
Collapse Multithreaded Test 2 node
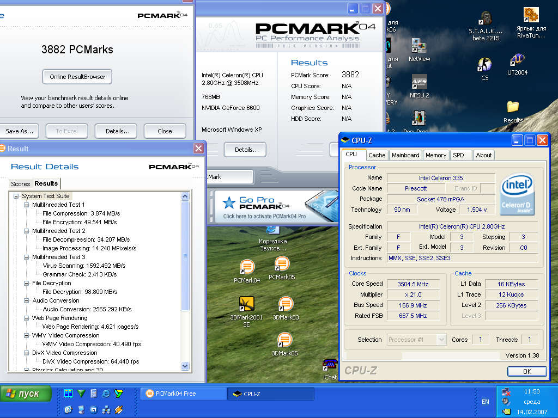26,231
